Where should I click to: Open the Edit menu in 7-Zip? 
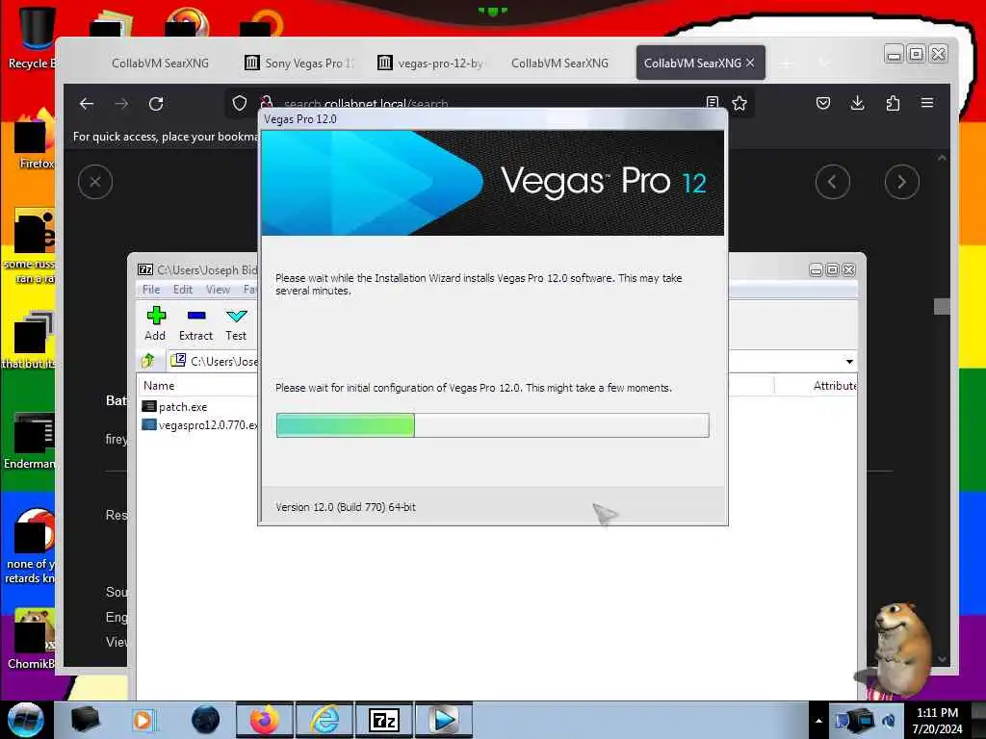pyautogui.click(x=182, y=289)
